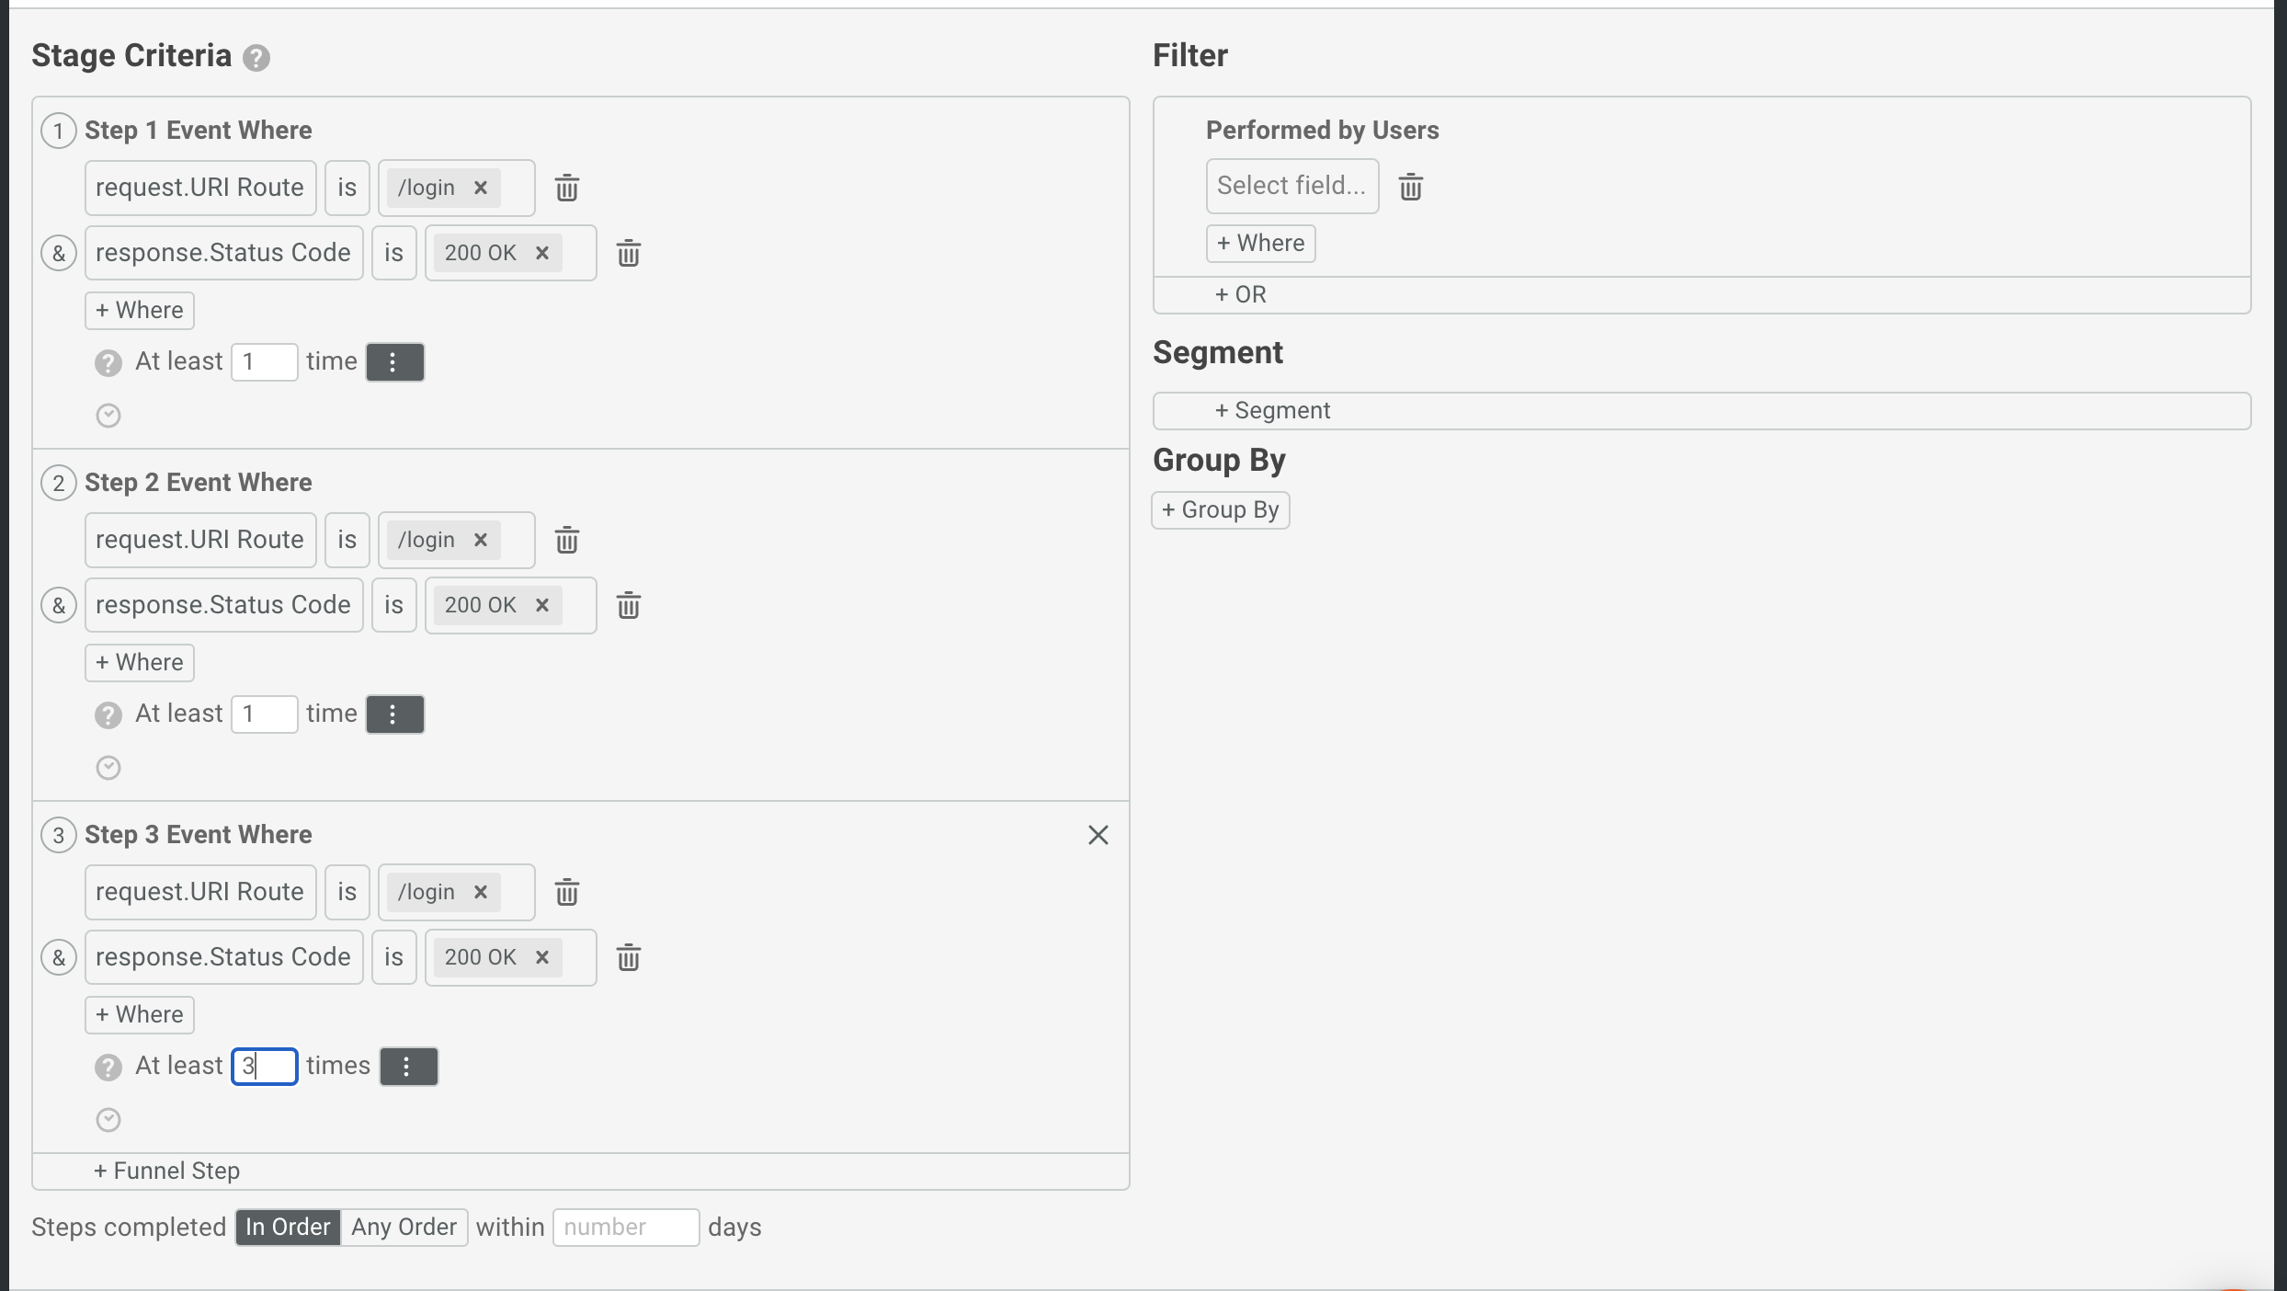The width and height of the screenshot is (2287, 1291).
Task: Open Step 1 count options menu (three dots)
Action: 394,362
